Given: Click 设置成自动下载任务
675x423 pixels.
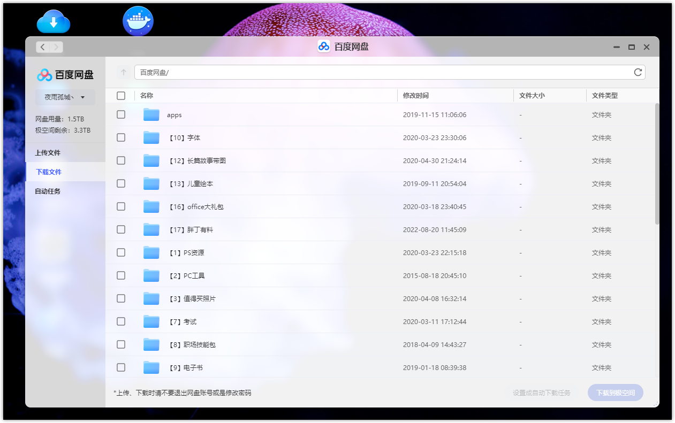Looking at the screenshot, I should point(542,393).
